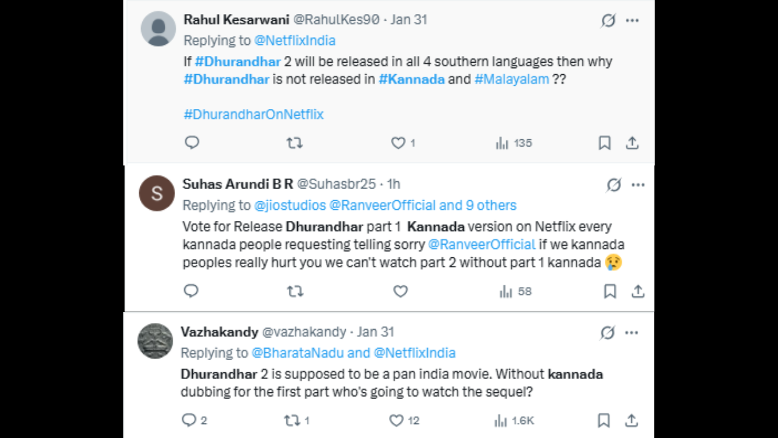Open Vazhakandy's profile picture
778x438 pixels.
pos(156,341)
